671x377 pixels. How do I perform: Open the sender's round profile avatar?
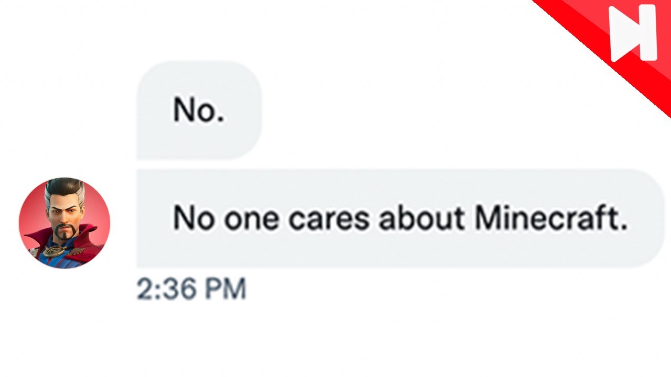(64, 224)
